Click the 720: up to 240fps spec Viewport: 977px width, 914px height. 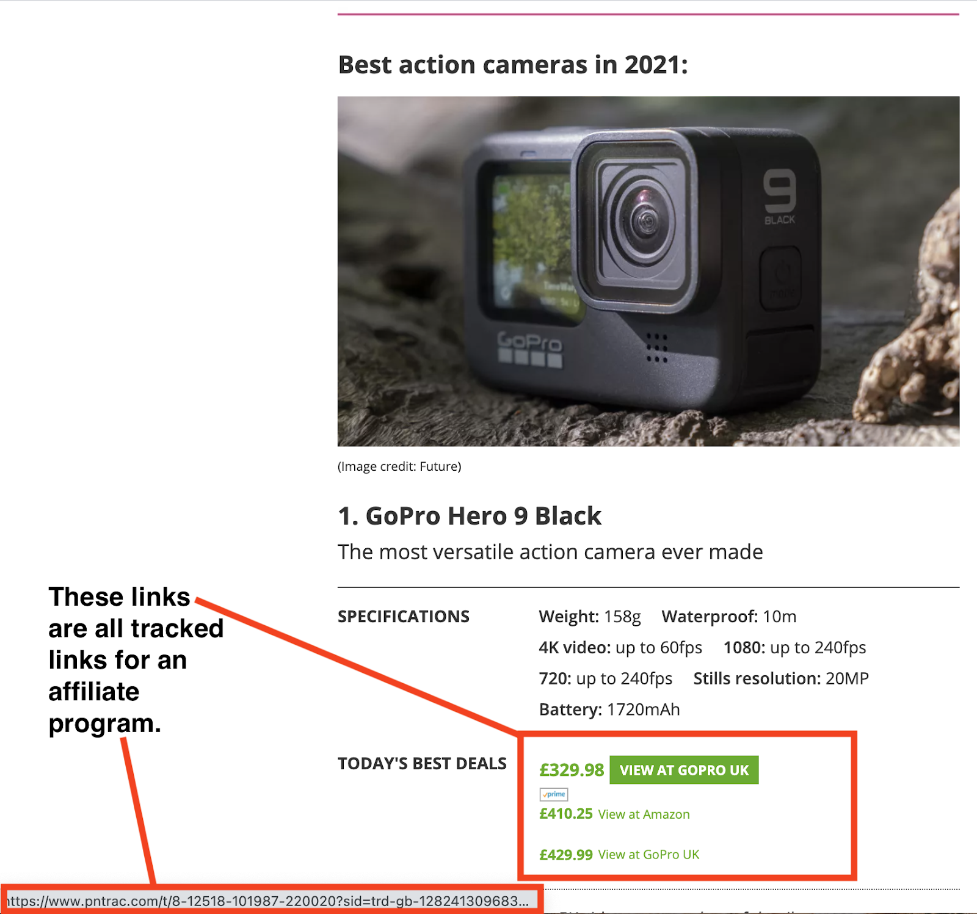coord(606,679)
